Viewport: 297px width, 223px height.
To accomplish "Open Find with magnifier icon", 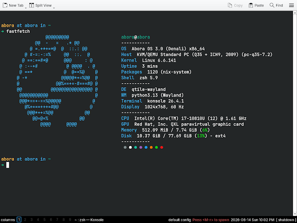I will [272, 5].
